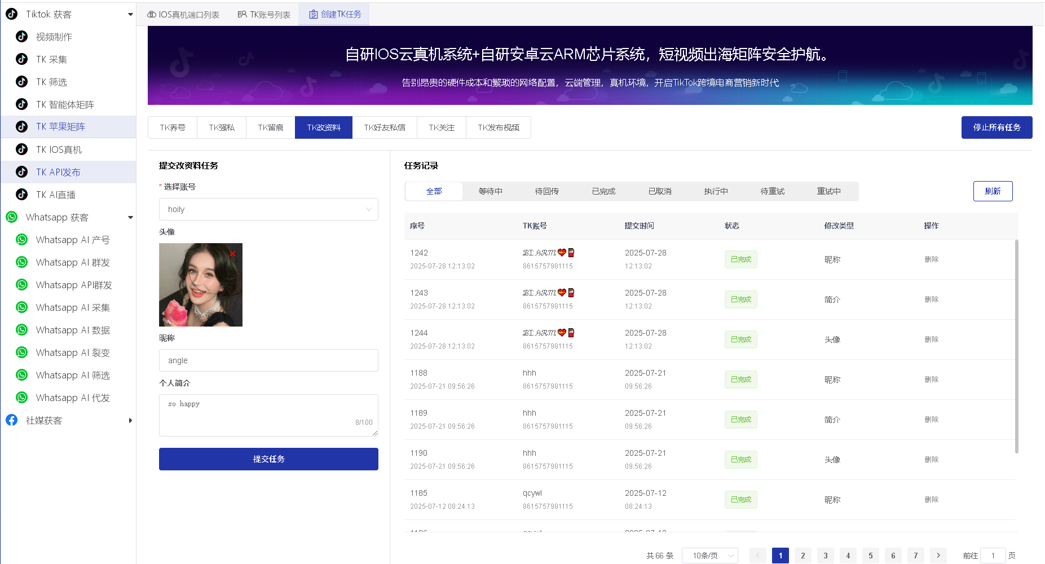Click the angle nickname input field
The height and width of the screenshot is (564, 1045).
pos(268,360)
